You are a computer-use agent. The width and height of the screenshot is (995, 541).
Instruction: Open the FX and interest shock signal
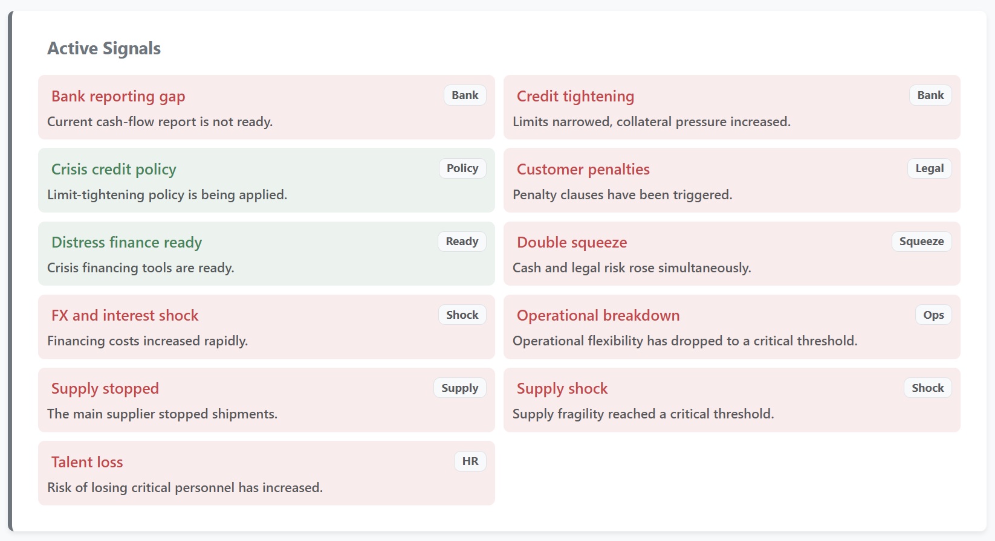coord(125,316)
